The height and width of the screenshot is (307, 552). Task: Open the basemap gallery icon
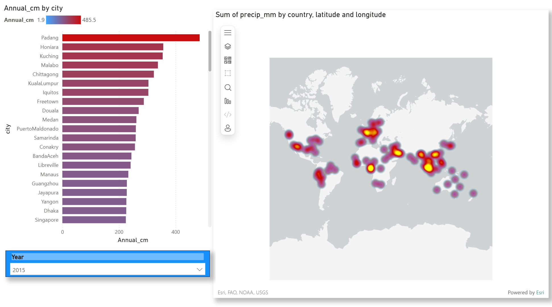(x=228, y=60)
